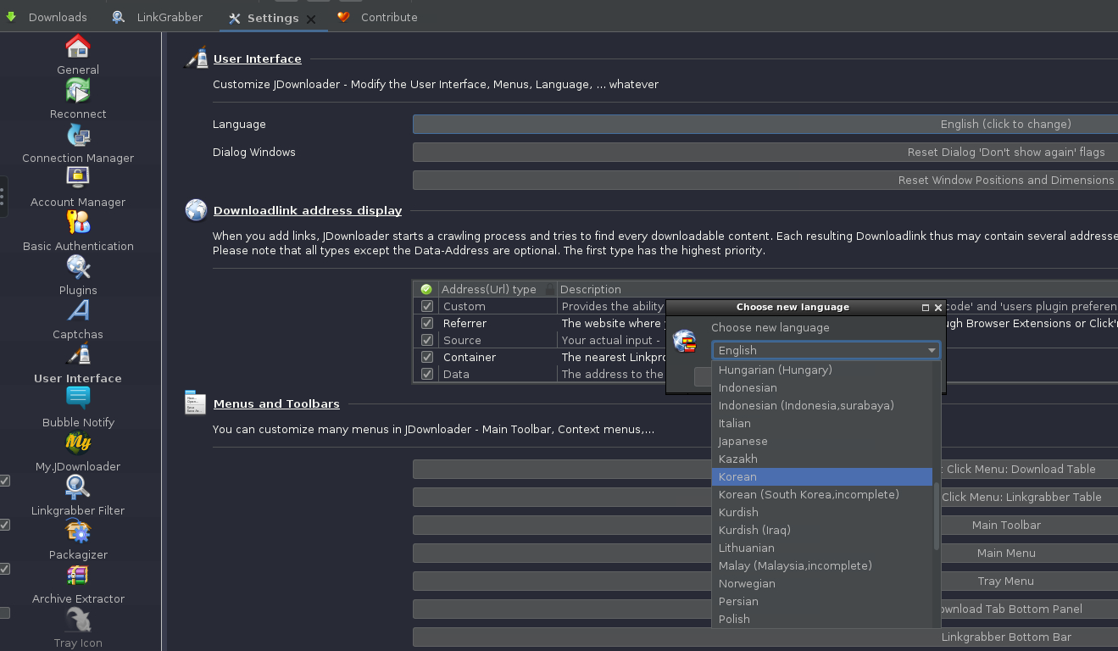The width and height of the screenshot is (1118, 651).
Task: Select Hungarian (Hungary) from the list
Action: [x=822, y=370]
